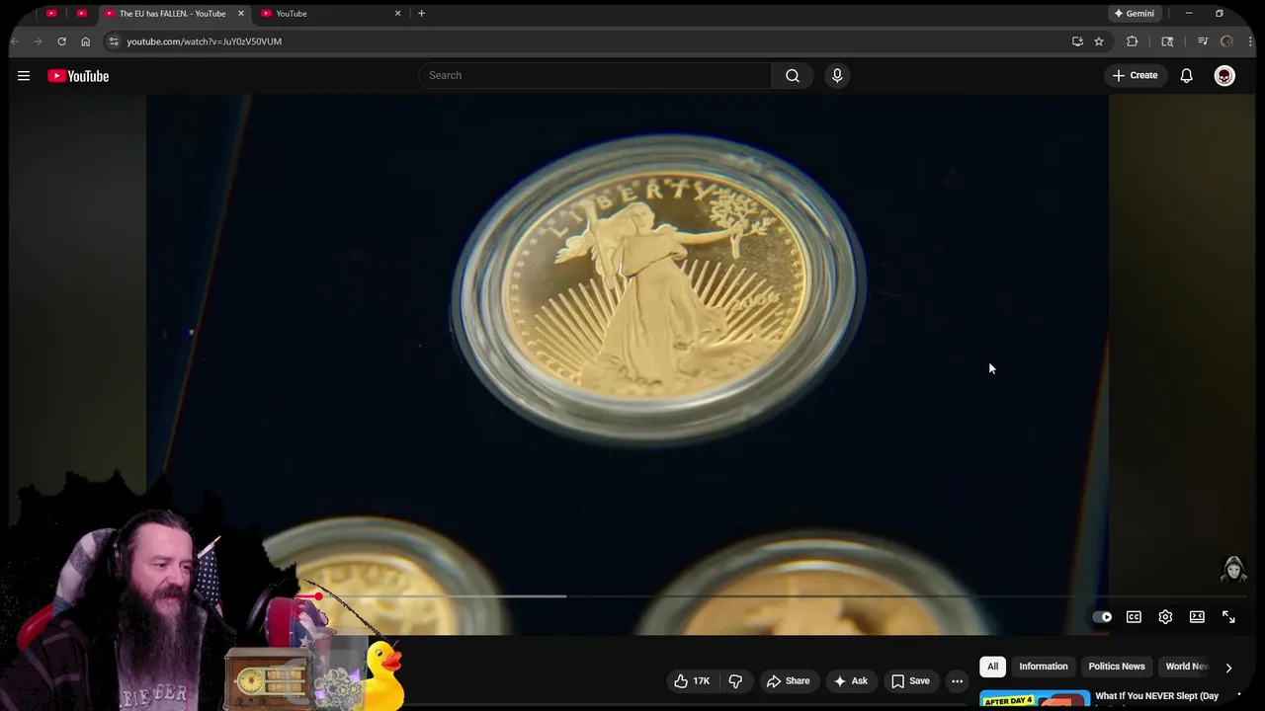Open the 'AFTER DAY 4' video thumbnail

point(1034,700)
